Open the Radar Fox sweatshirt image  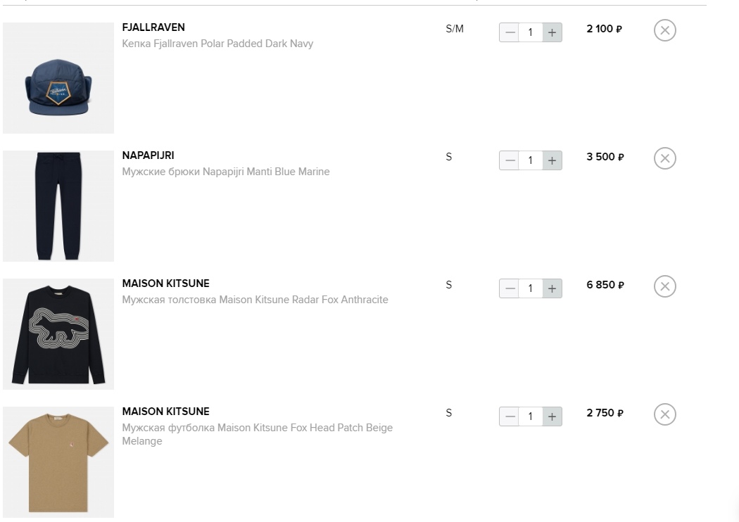tap(58, 334)
